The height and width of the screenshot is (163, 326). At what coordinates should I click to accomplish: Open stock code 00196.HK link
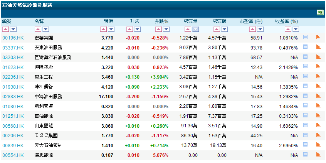pyautogui.click(x=13, y=38)
